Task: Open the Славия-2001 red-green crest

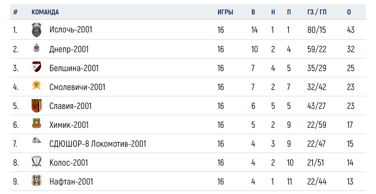Action: pyautogui.click(x=37, y=106)
